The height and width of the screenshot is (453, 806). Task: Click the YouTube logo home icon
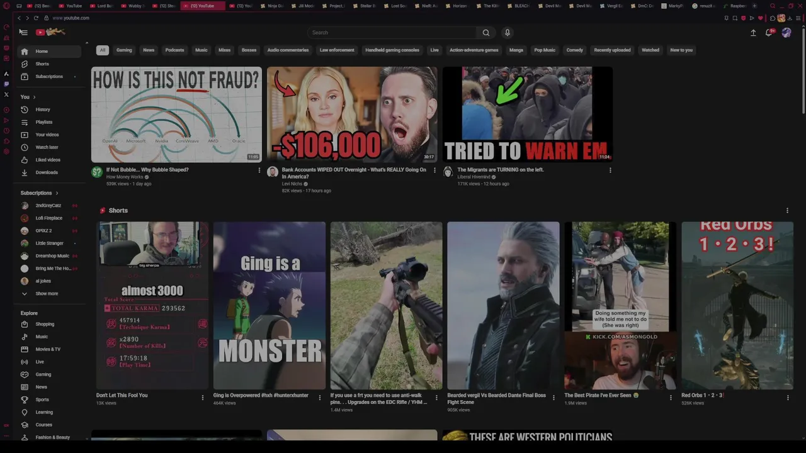click(x=51, y=32)
